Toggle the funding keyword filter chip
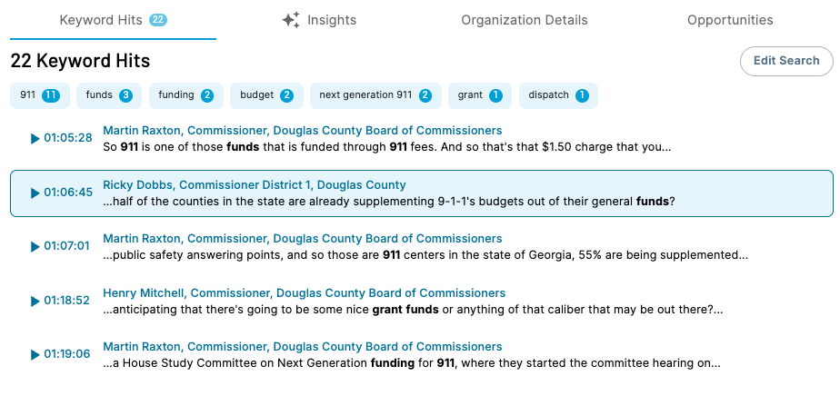 [185, 95]
